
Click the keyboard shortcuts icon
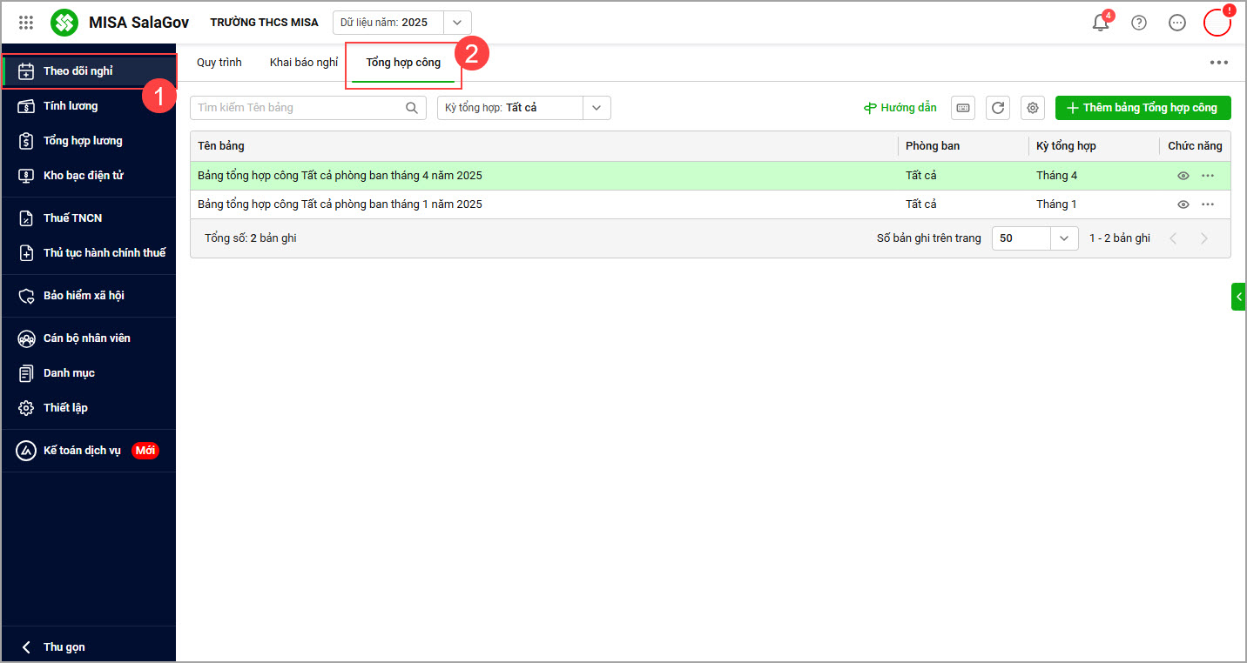(x=963, y=108)
